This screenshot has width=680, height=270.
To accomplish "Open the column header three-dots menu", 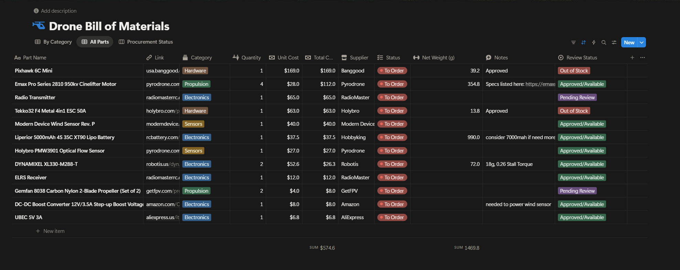I will (643, 58).
